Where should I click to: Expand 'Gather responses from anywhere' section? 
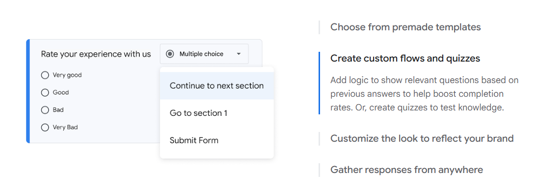tap(406, 170)
